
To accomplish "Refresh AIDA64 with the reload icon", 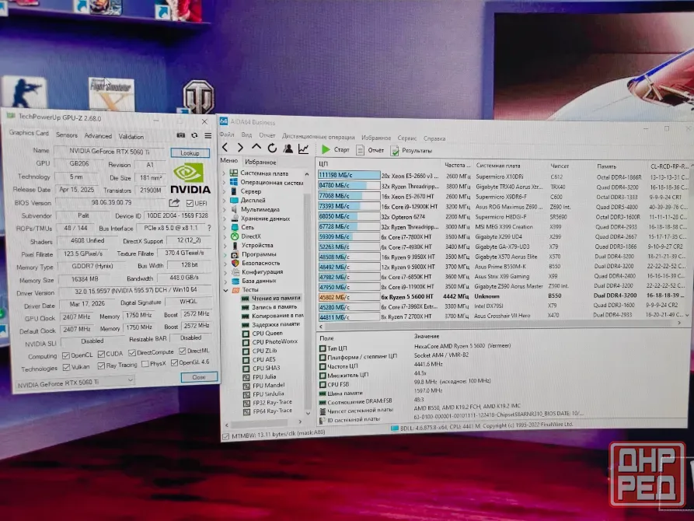I will [x=272, y=148].
